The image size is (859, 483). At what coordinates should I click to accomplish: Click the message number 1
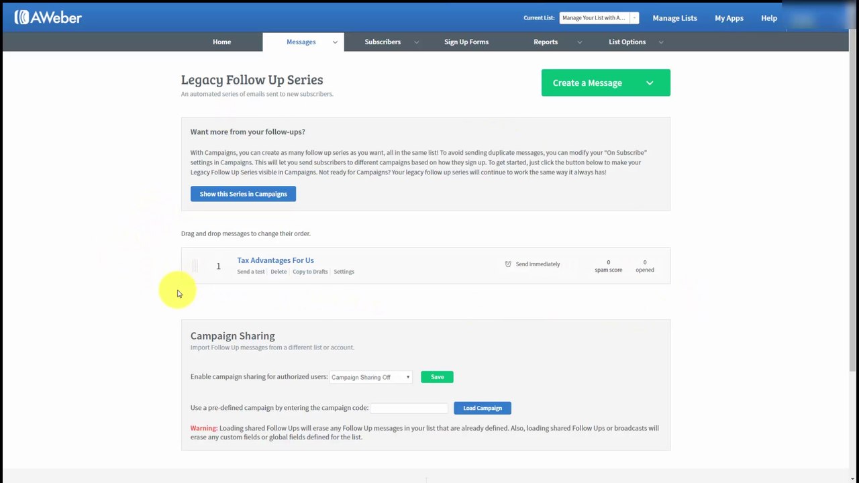[x=218, y=266]
